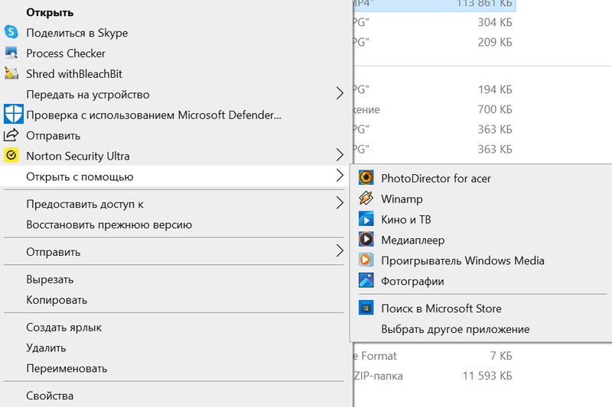
Task: Select the Format file row sized 7 КБ
Action: 435,356
